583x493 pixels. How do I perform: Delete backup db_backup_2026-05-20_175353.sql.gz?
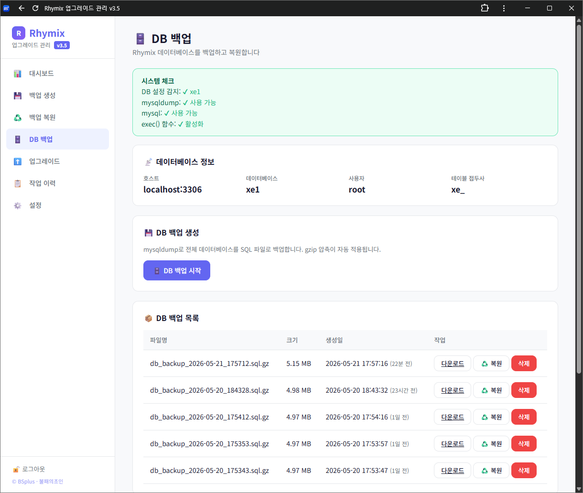point(524,444)
